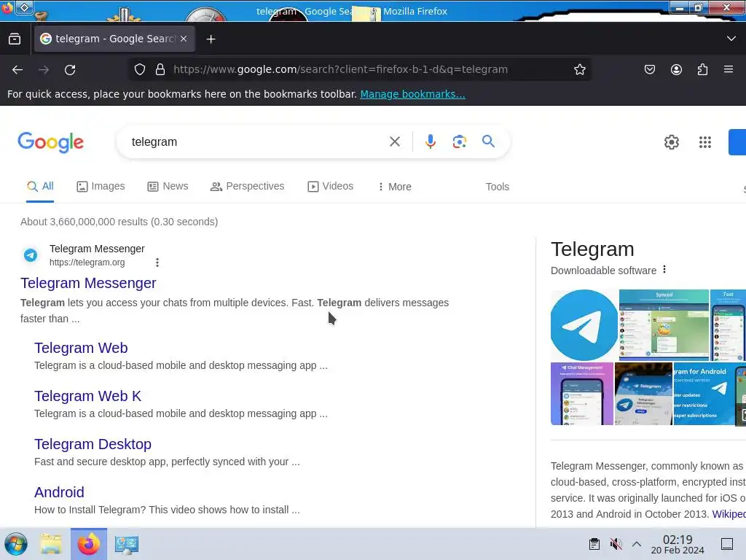746x560 pixels.
Task: Reload the current page
Action: click(x=70, y=70)
